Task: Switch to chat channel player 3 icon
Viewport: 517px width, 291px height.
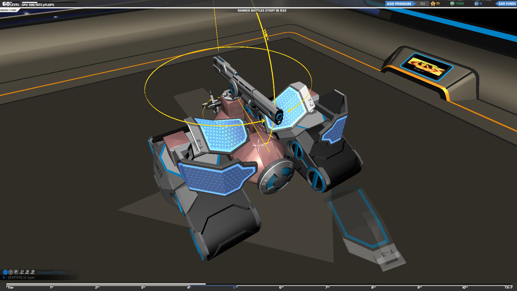Action: (x=33, y=272)
